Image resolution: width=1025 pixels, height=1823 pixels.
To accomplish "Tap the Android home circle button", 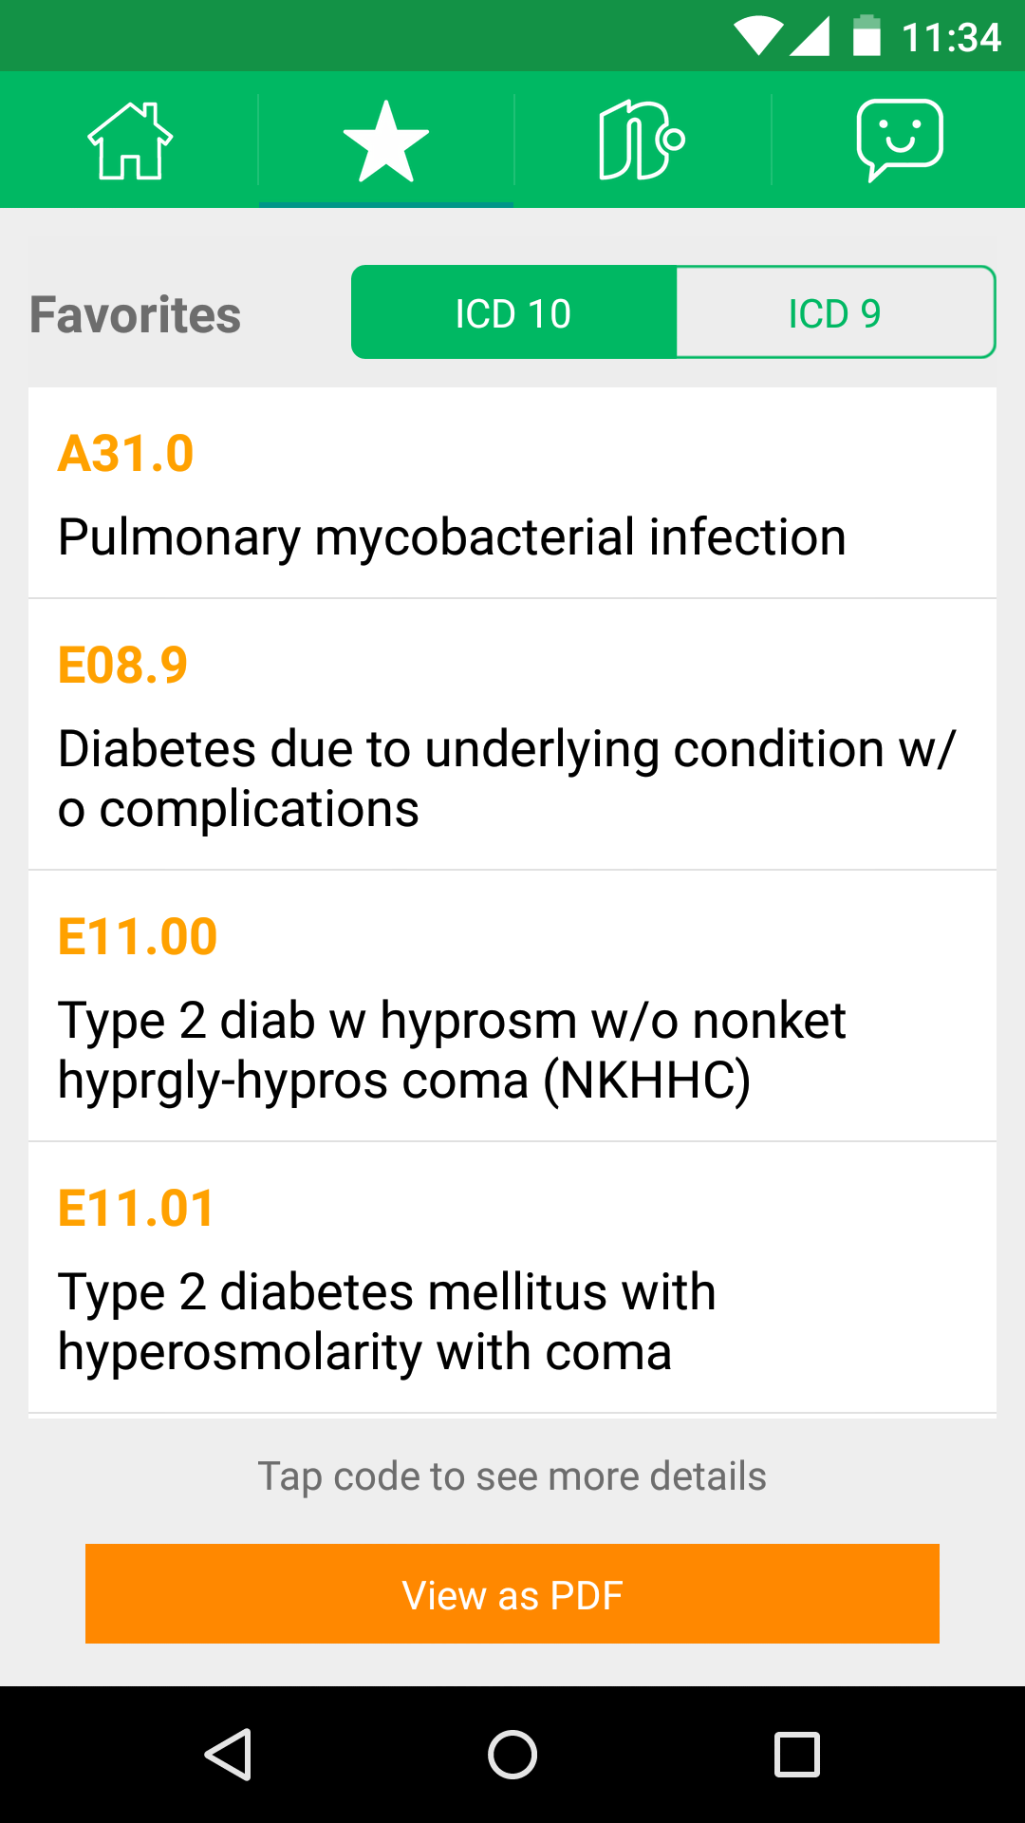I will click(512, 1755).
